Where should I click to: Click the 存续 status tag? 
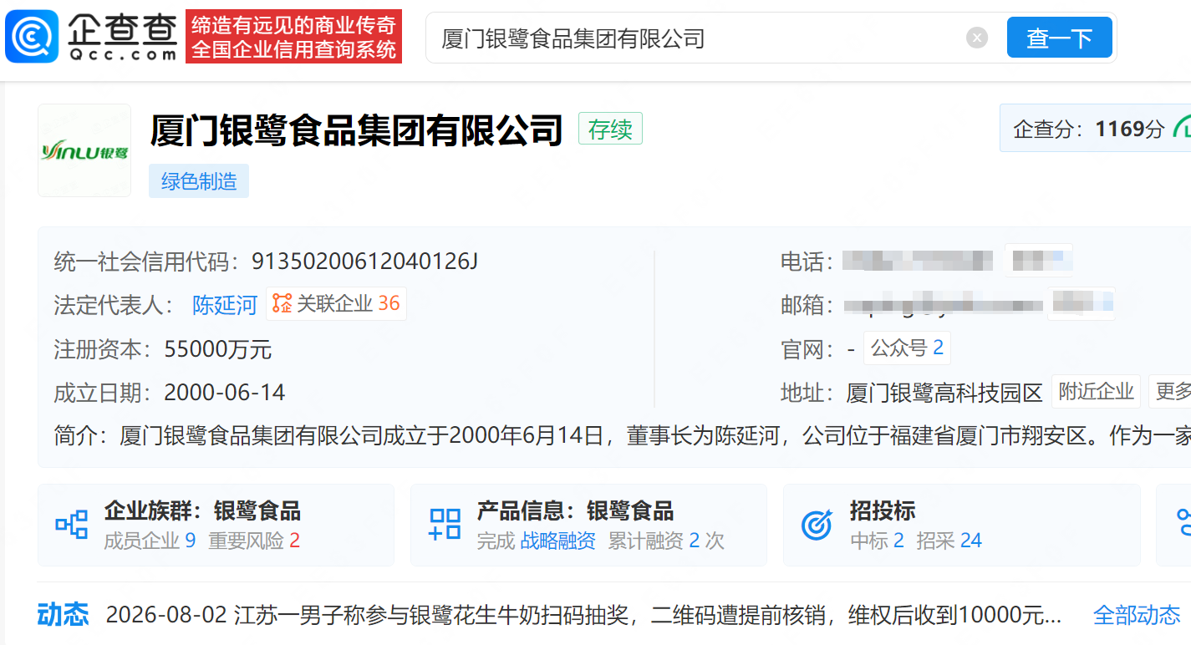click(x=610, y=130)
